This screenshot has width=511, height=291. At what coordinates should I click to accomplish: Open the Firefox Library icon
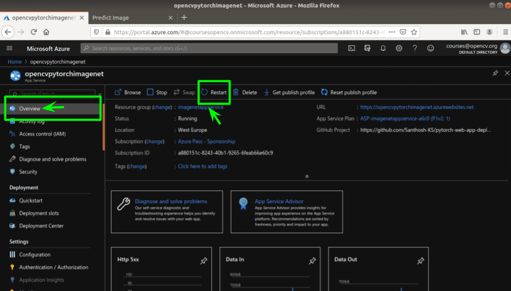pos(464,32)
